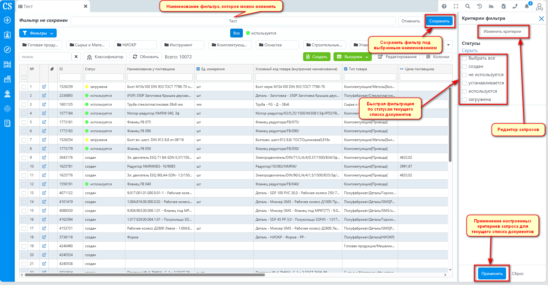Screen dimensions: 548x285
Task: Open row 1 document link icon
Action: pos(44,87)
